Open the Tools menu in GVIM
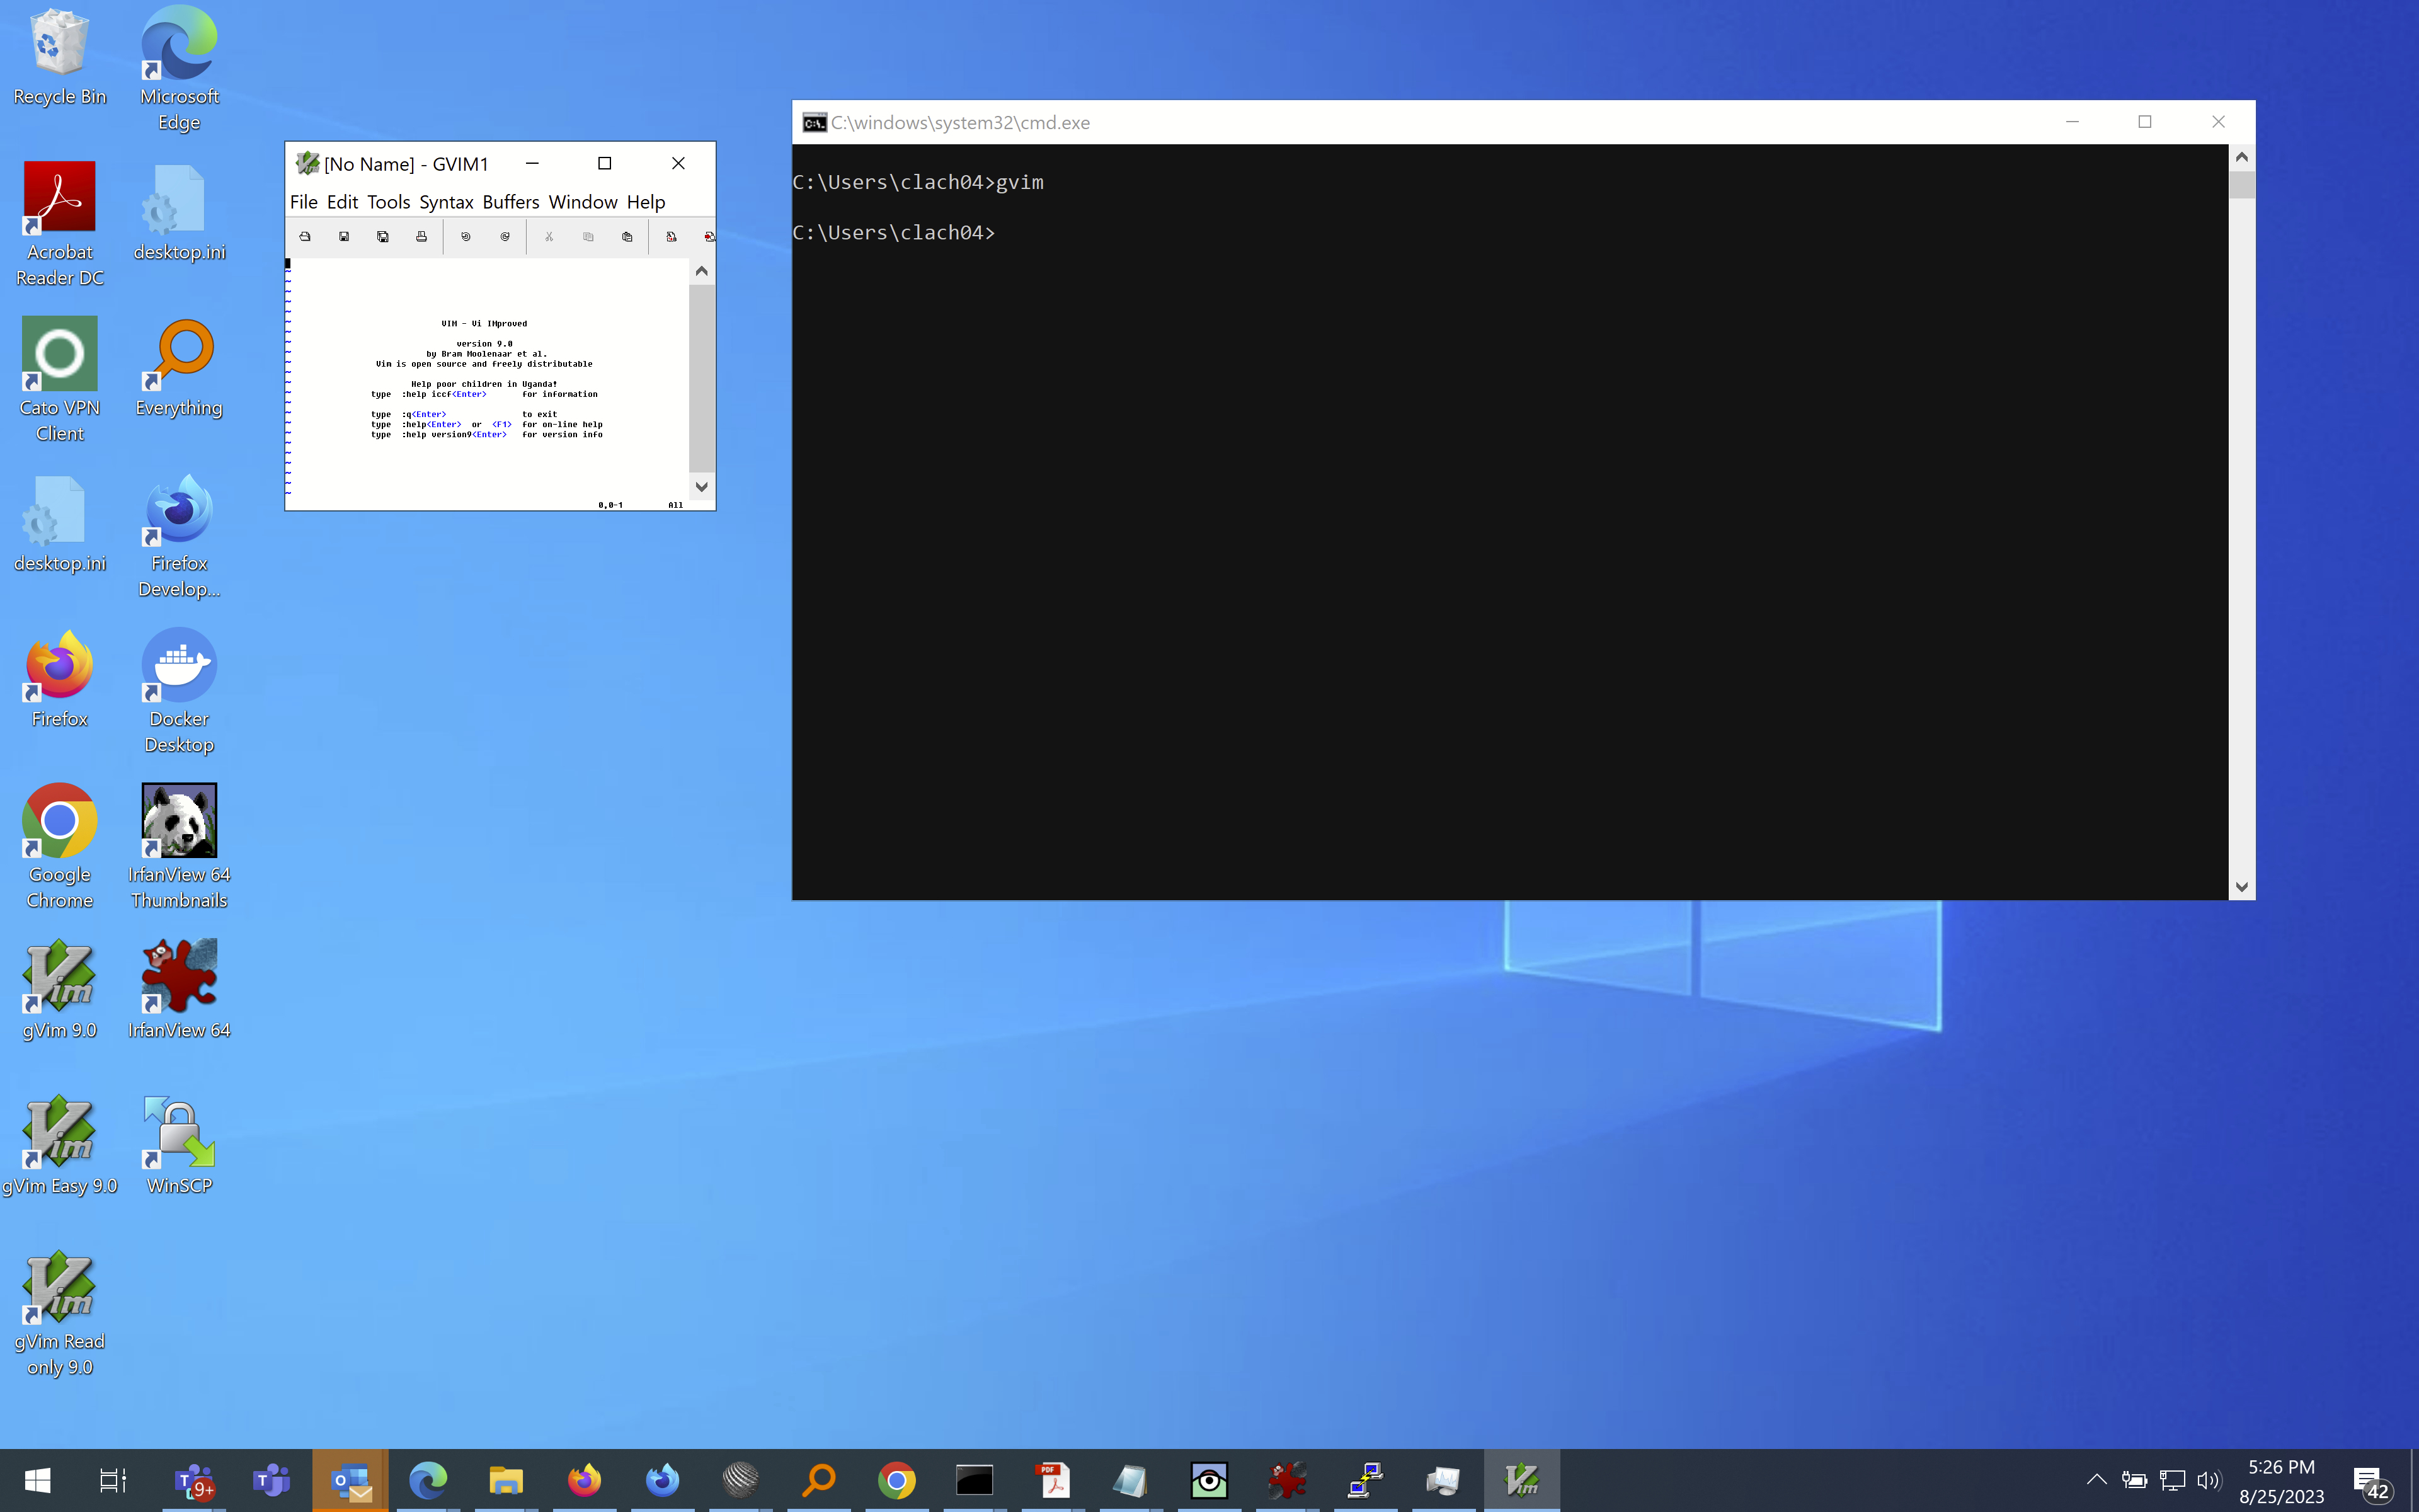 coord(389,202)
